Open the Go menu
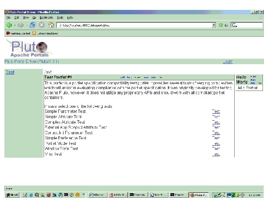 click(34, 18)
